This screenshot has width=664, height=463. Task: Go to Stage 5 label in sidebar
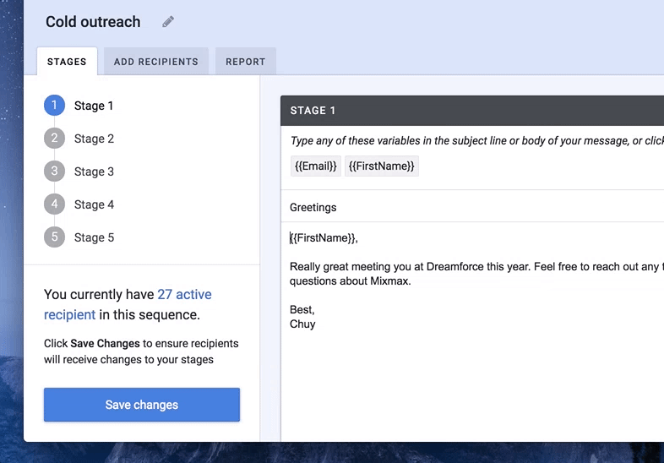[x=94, y=237]
